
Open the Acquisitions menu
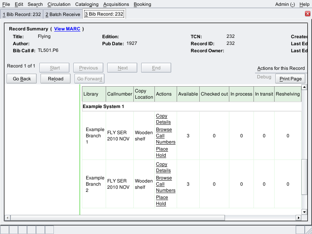pos(116,4)
